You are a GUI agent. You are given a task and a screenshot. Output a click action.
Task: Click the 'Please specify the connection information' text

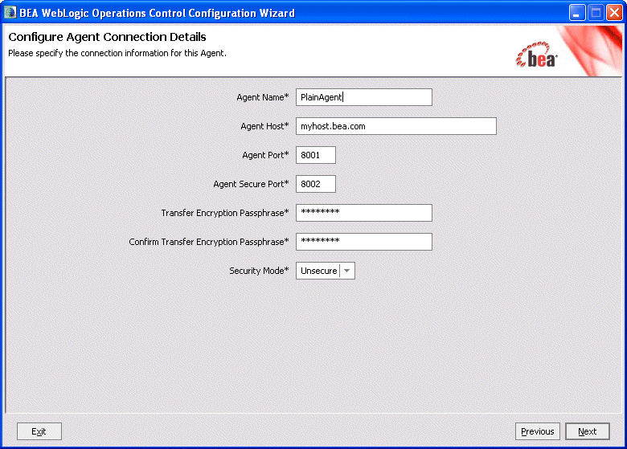point(117,53)
